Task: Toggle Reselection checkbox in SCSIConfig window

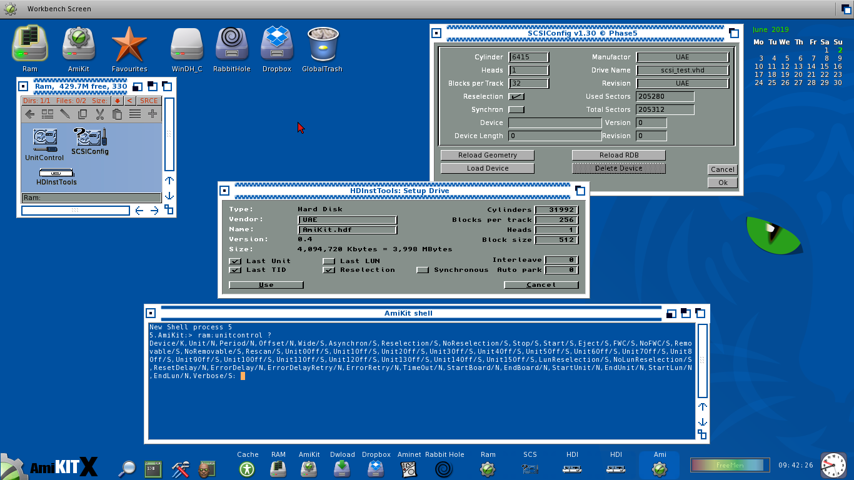Action: pyautogui.click(x=516, y=97)
